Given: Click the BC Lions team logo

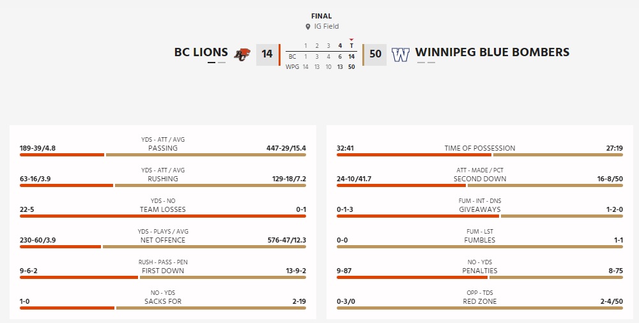Looking at the screenshot, I should pyautogui.click(x=242, y=55).
